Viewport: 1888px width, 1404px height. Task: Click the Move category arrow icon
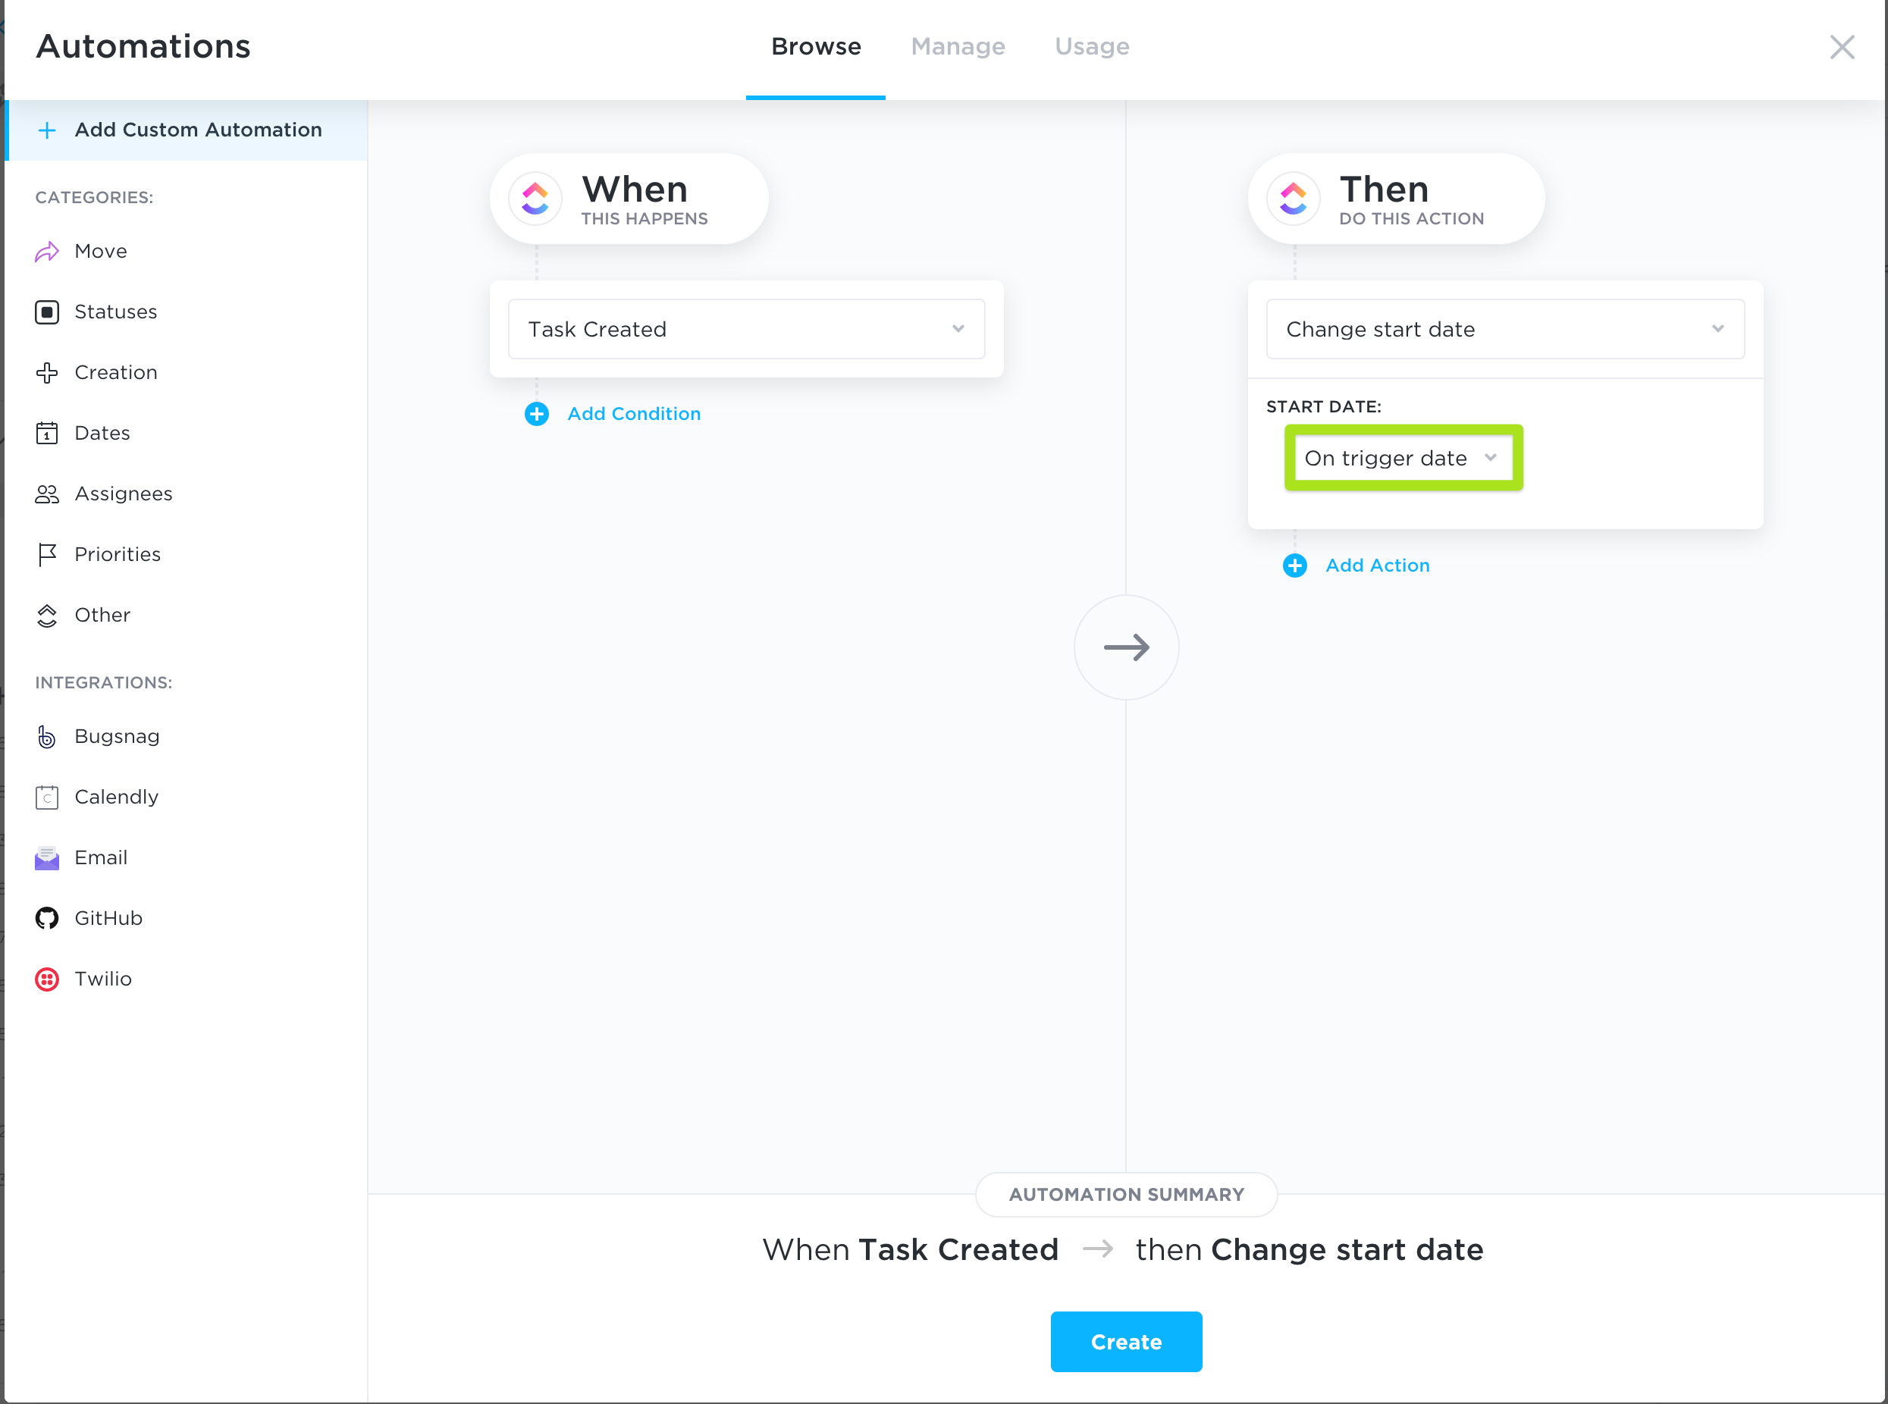tap(47, 252)
